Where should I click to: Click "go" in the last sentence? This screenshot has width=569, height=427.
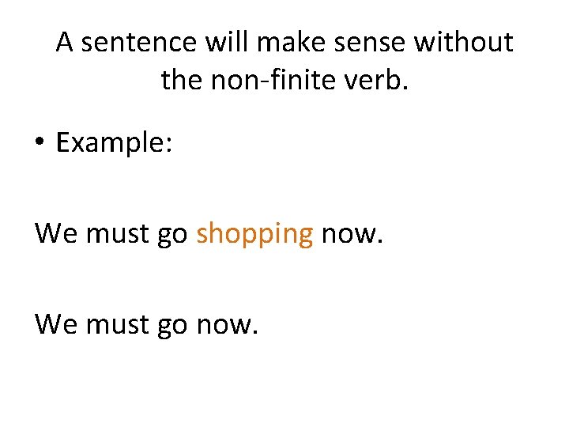172,327
